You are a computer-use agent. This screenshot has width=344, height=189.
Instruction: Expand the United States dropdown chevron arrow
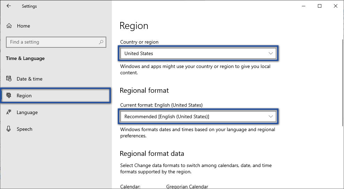[271, 53]
